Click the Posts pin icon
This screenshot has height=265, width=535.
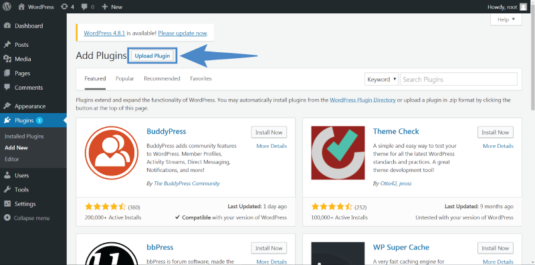tap(7, 45)
